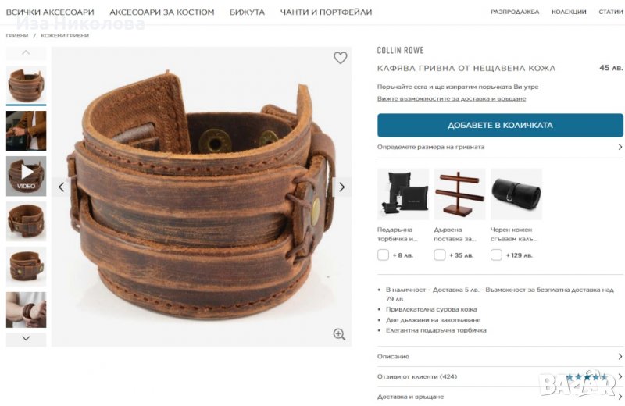Show next product image with right arrow
Viewport: 625px width, 406px height.
(341, 187)
